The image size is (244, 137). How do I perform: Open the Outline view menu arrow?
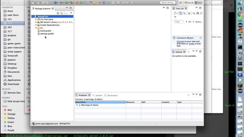click(193, 51)
